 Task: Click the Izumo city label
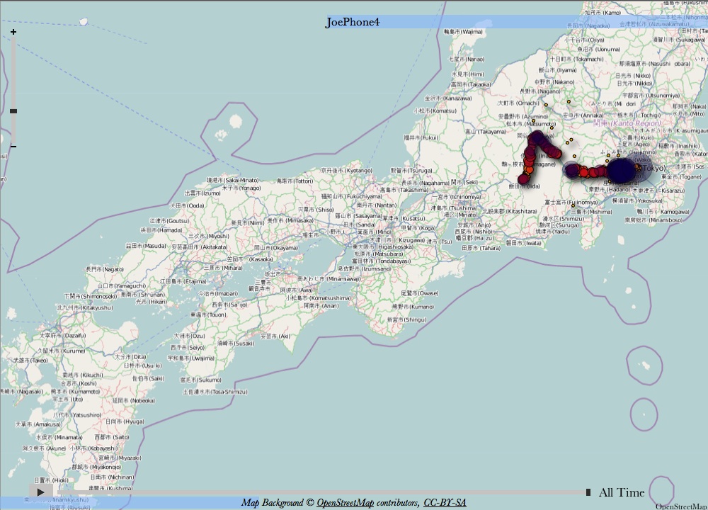(202, 193)
